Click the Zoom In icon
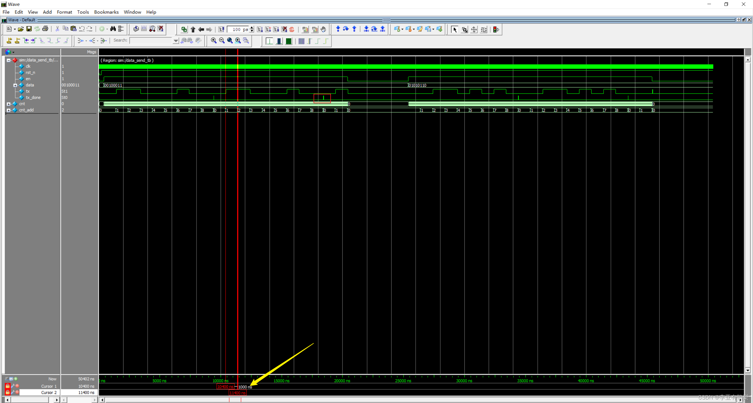The width and height of the screenshot is (753, 403). point(214,41)
